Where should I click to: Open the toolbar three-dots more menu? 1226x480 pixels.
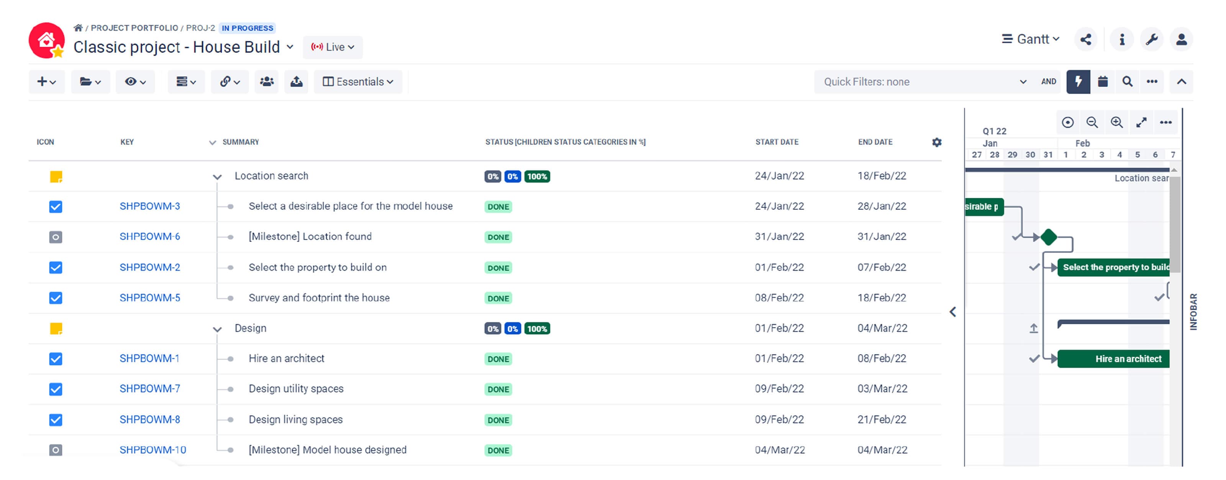pyautogui.click(x=1152, y=82)
